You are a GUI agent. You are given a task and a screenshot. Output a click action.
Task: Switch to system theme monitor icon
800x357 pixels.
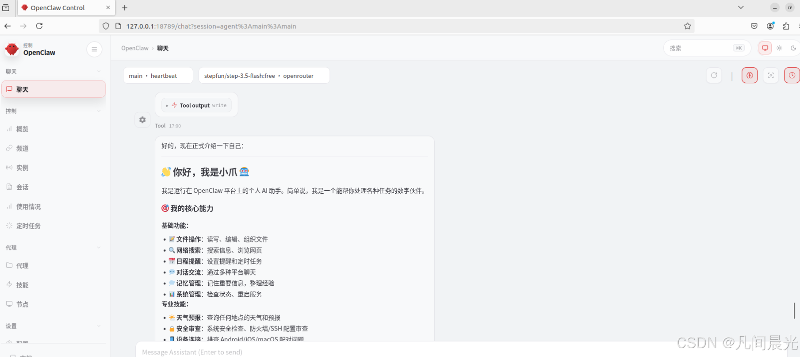coord(765,48)
